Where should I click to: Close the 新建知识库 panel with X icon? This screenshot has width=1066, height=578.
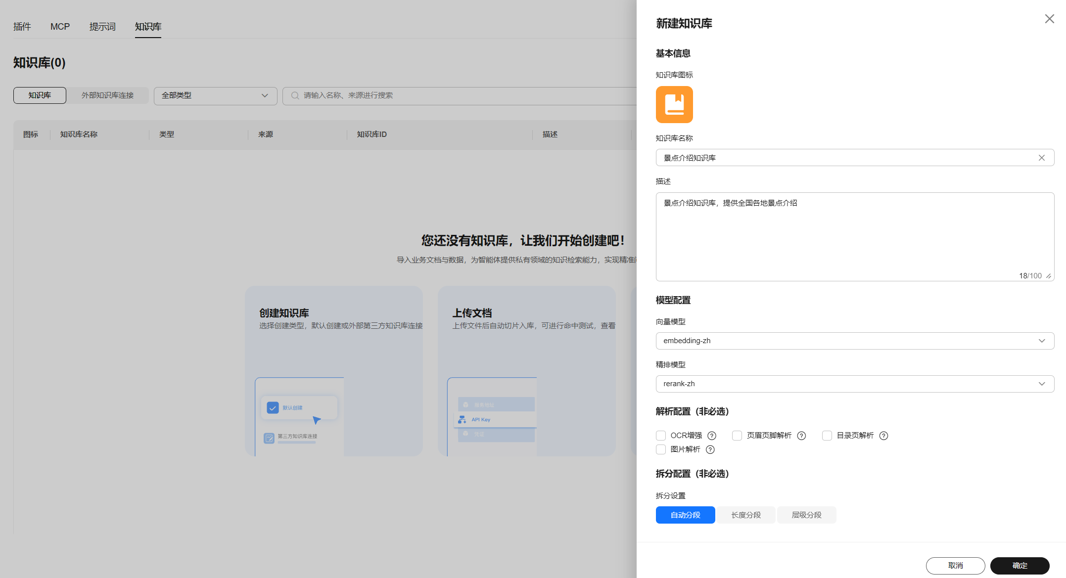pyautogui.click(x=1049, y=19)
